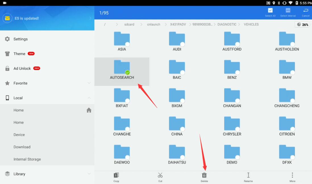Screen dimensions: 312x184
Task: Go to sdcard in the breadcrumb path
Action: 129,24
